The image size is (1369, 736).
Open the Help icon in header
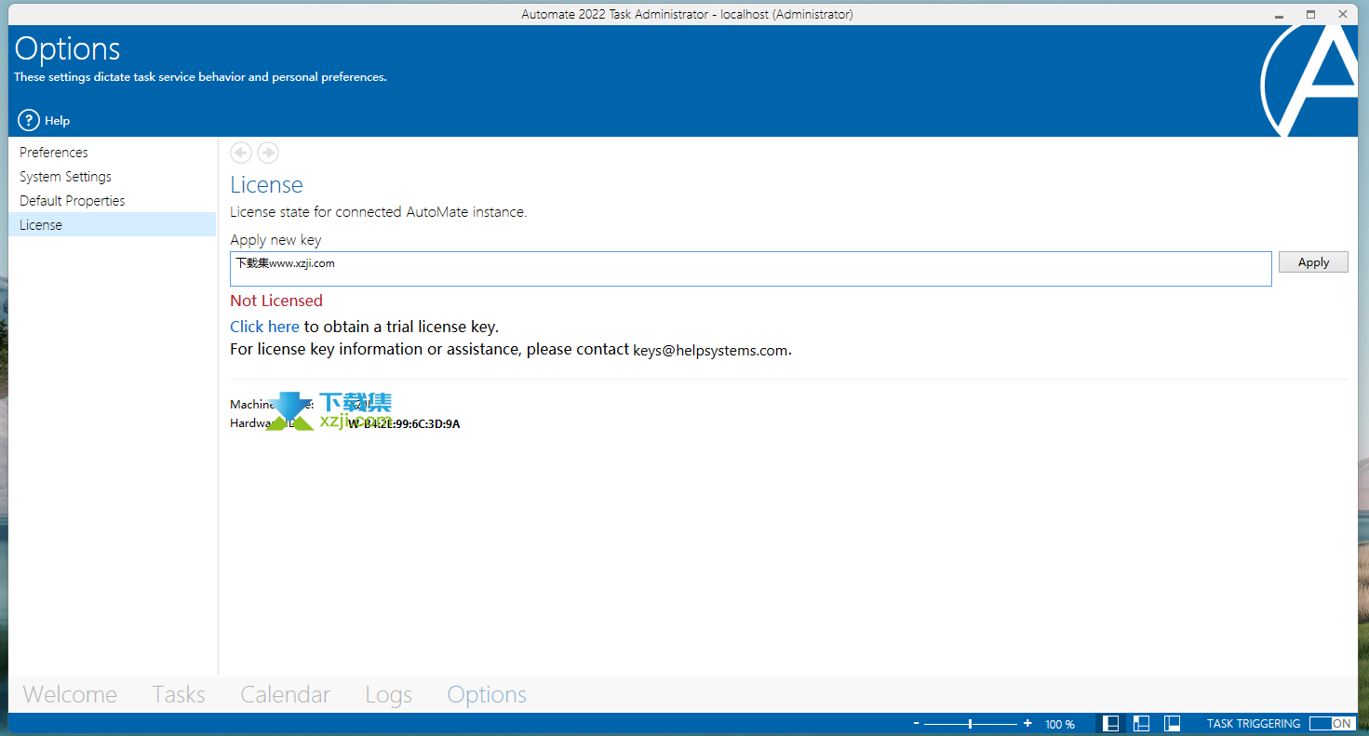(29, 120)
